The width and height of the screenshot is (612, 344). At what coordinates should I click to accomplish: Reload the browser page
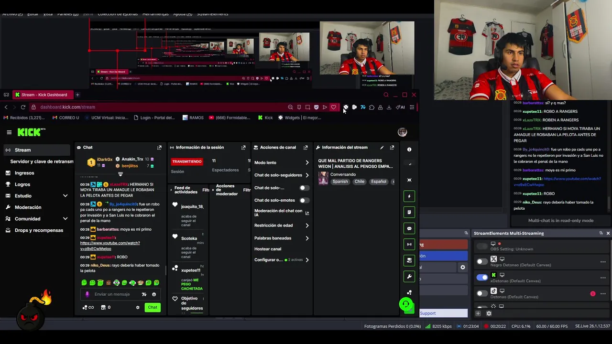click(23, 107)
